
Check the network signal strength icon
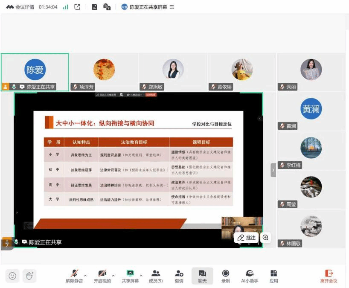pos(65,7)
